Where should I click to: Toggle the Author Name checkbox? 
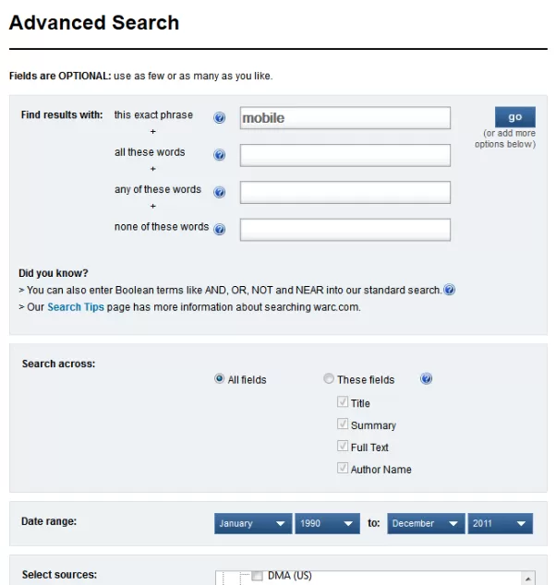343,470
